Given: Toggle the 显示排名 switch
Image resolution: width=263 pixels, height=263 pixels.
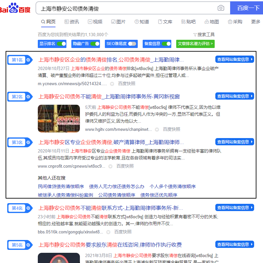Looking at the screenshot, I should click(x=61, y=44).
